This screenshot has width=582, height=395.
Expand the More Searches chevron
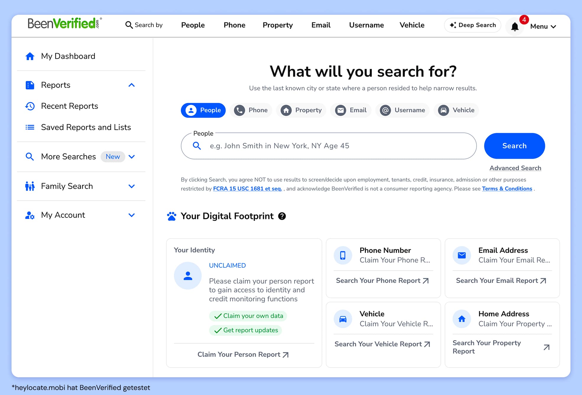(x=132, y=157)
